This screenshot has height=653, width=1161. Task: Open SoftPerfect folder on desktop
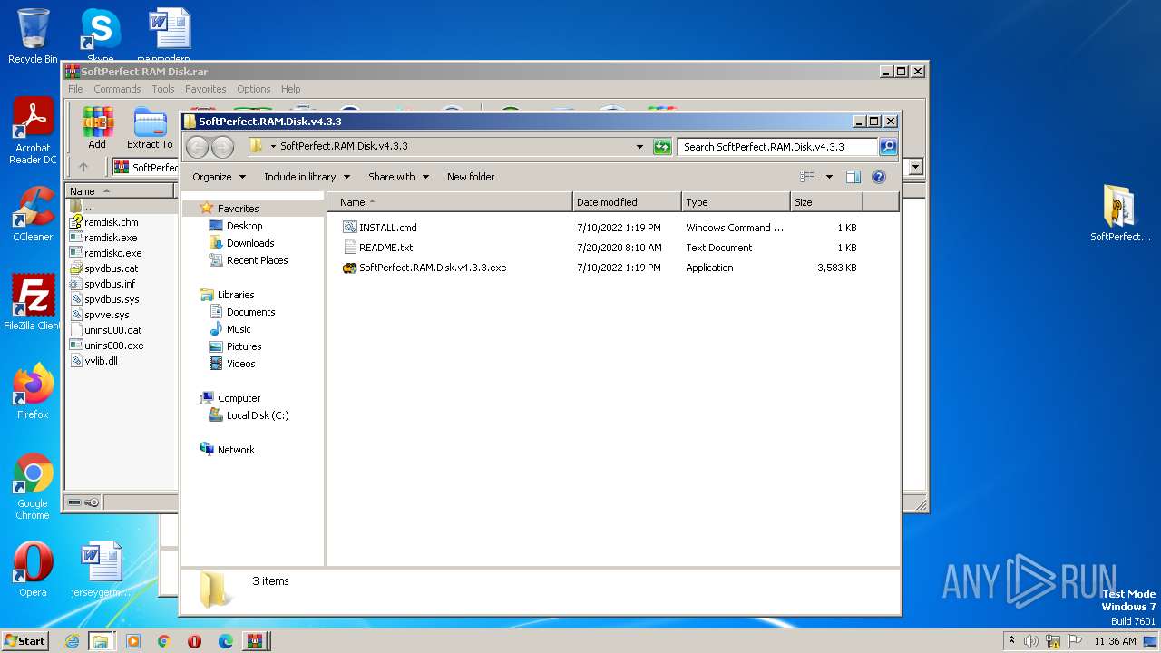click(1120, 214)
